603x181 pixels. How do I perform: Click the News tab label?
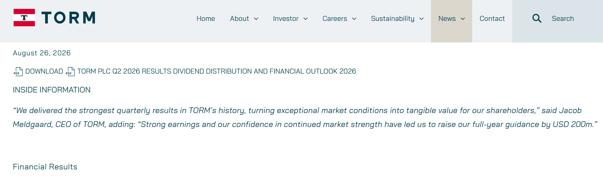[447, 19]
